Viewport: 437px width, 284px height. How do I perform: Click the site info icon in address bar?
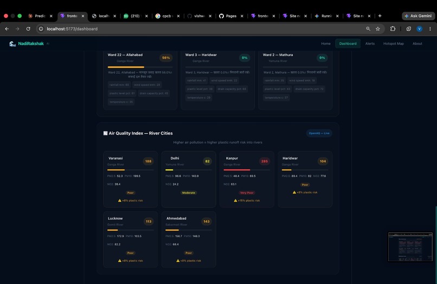[x=41, y=29]
